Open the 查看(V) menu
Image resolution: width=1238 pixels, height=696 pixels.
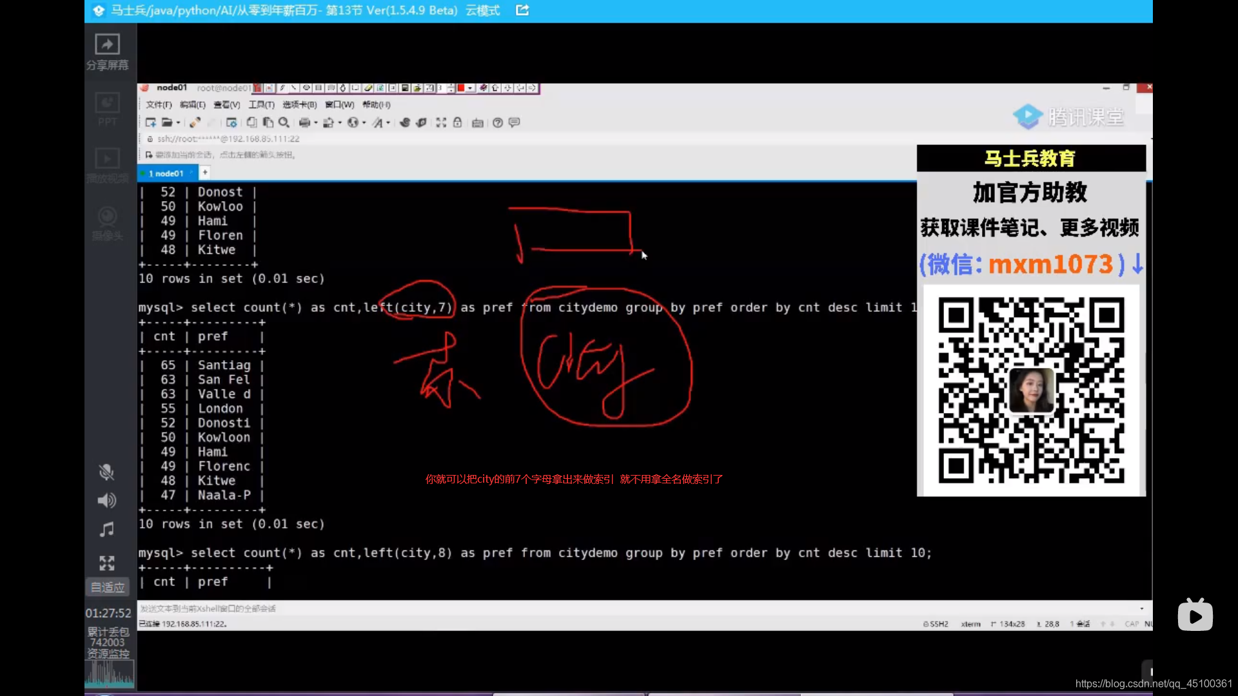pos(227,104)
